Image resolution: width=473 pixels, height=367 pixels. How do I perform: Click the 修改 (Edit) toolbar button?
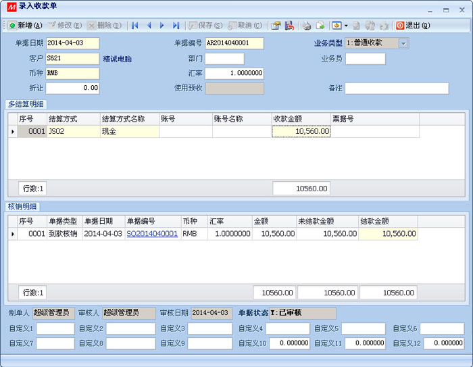65,26
